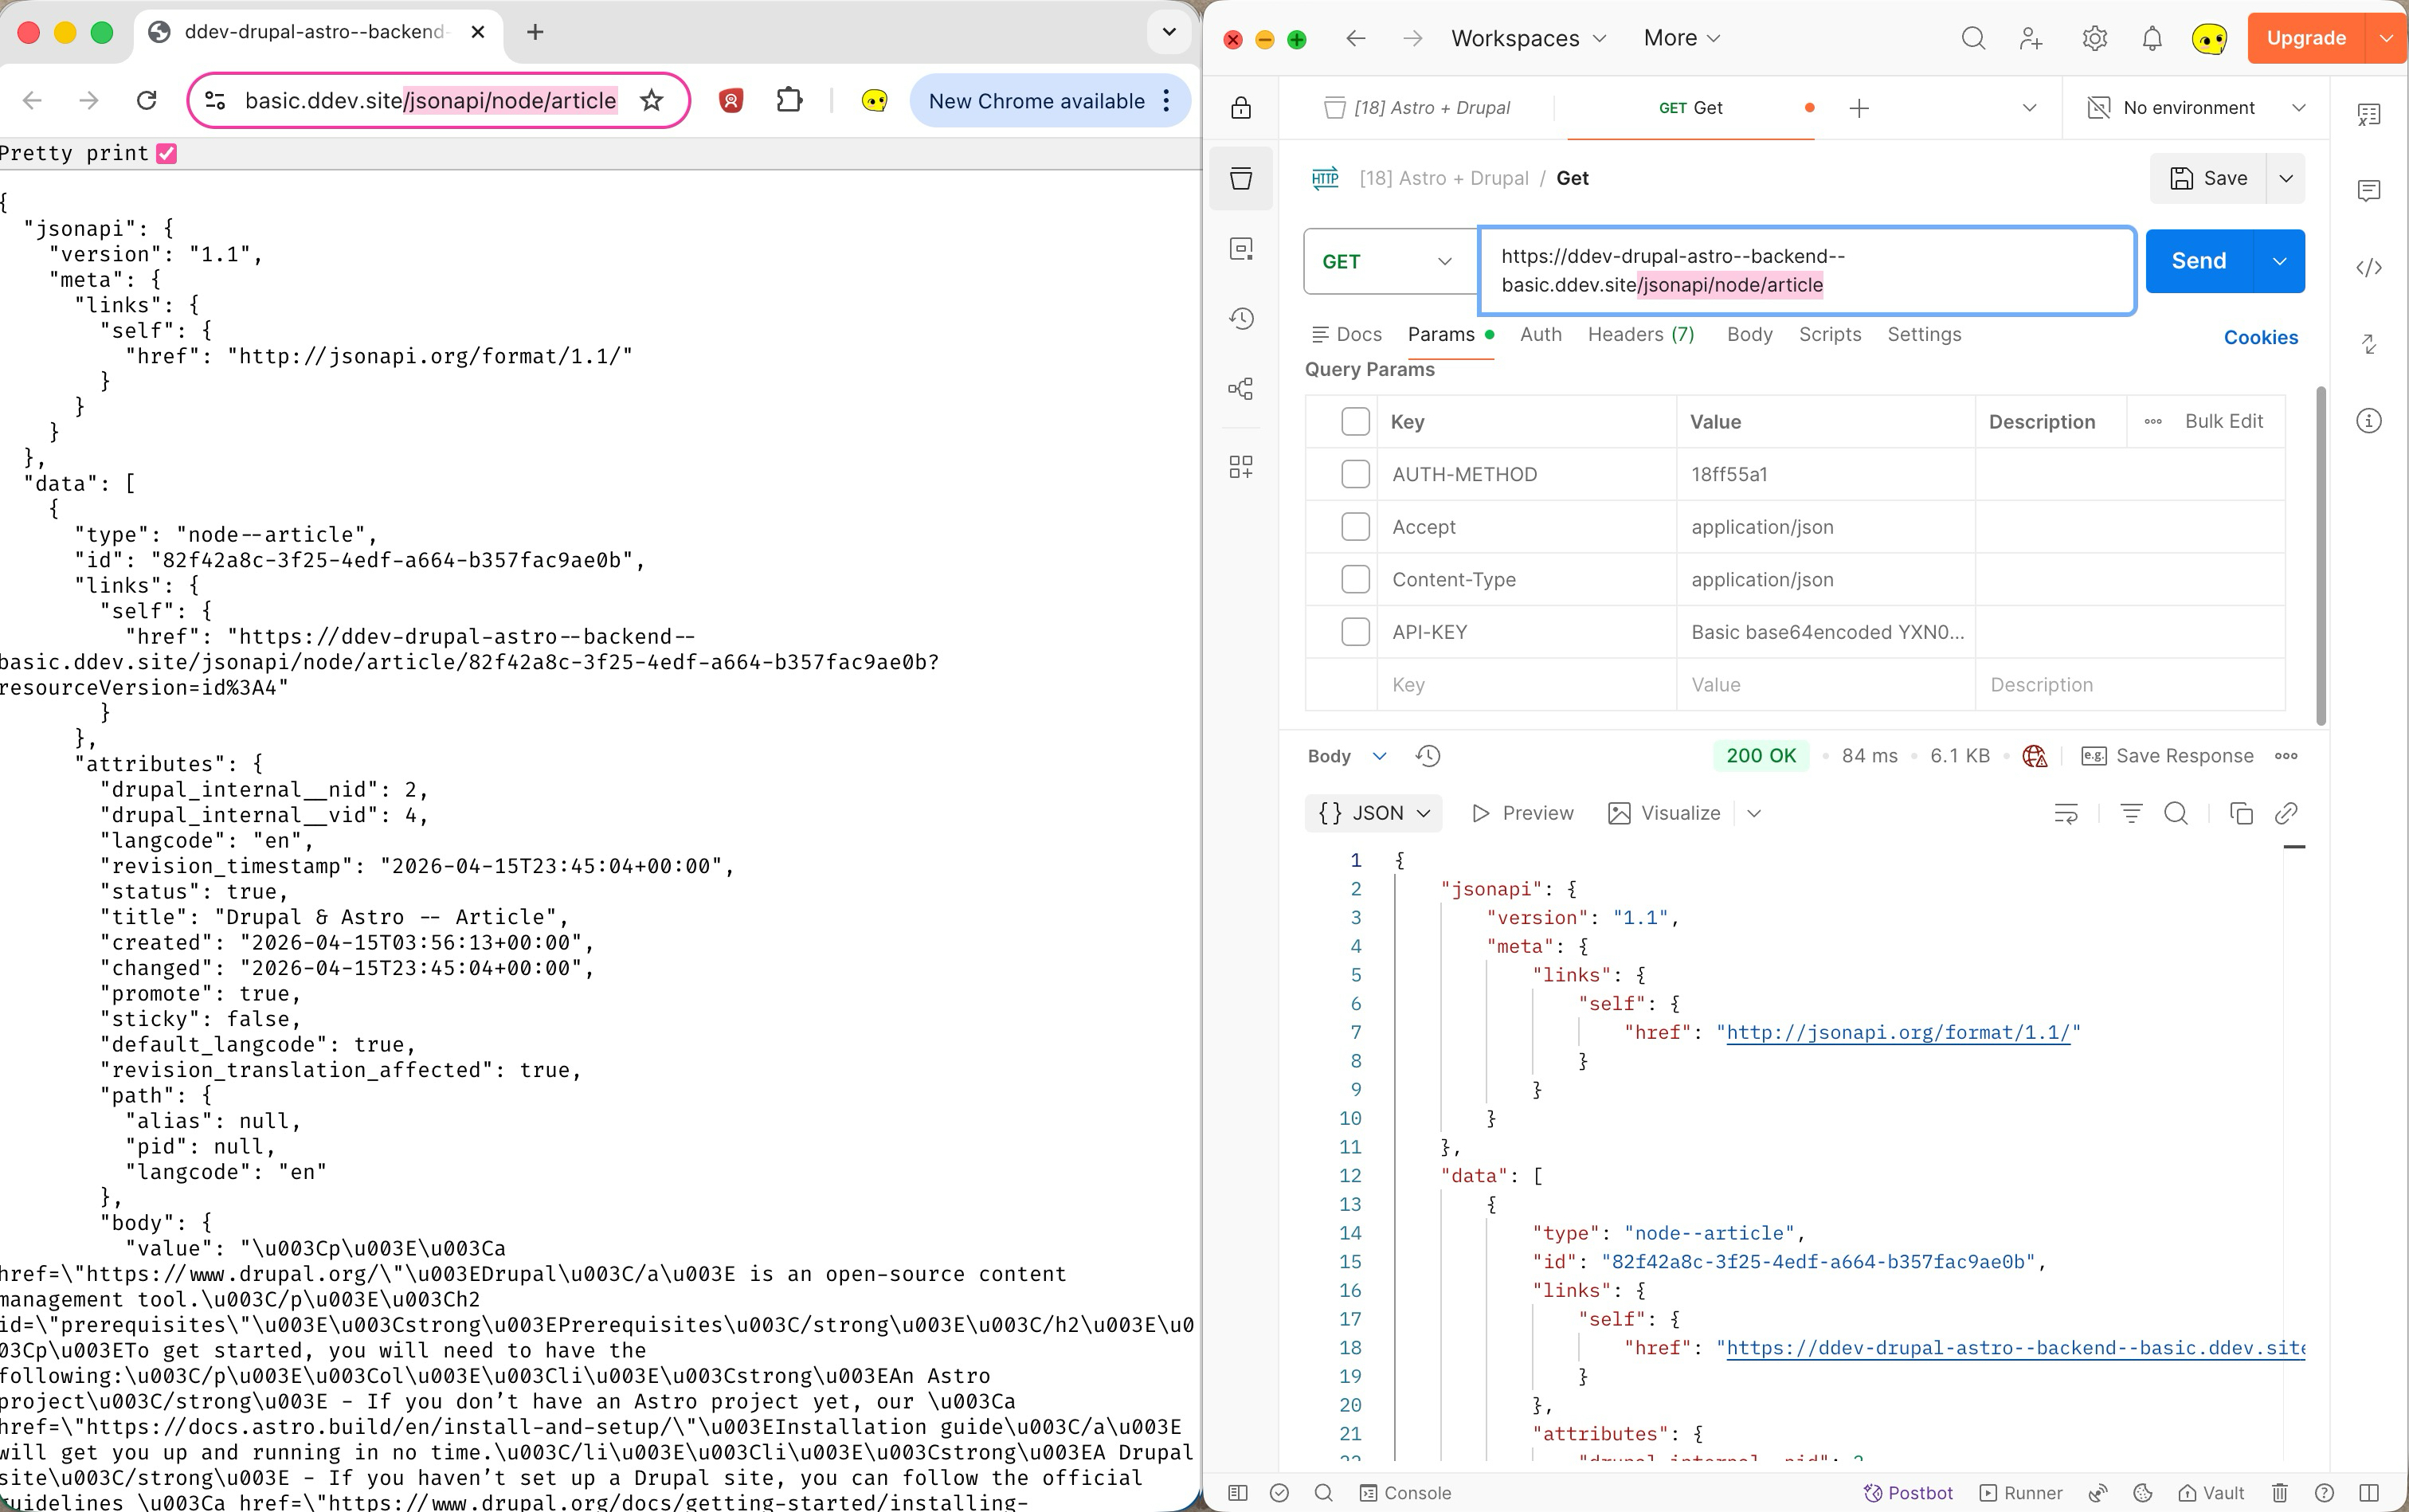Viewport: 2409px width, 1512px height.
Task: Switch to the Headers (7) tab
Action: tap(1640, 335)
